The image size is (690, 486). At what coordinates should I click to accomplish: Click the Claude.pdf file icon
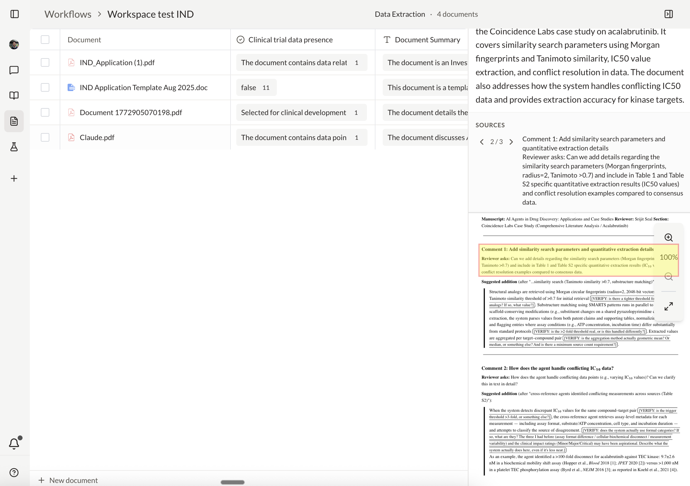[x=71, y=137]
